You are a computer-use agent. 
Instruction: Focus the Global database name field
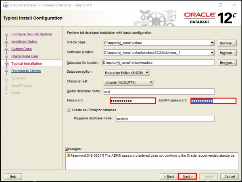coord(159,92)
